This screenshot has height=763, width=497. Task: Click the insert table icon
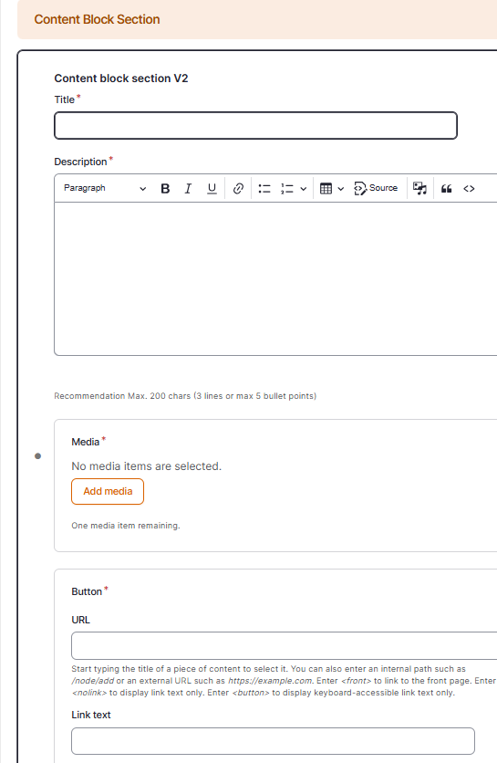326,188
